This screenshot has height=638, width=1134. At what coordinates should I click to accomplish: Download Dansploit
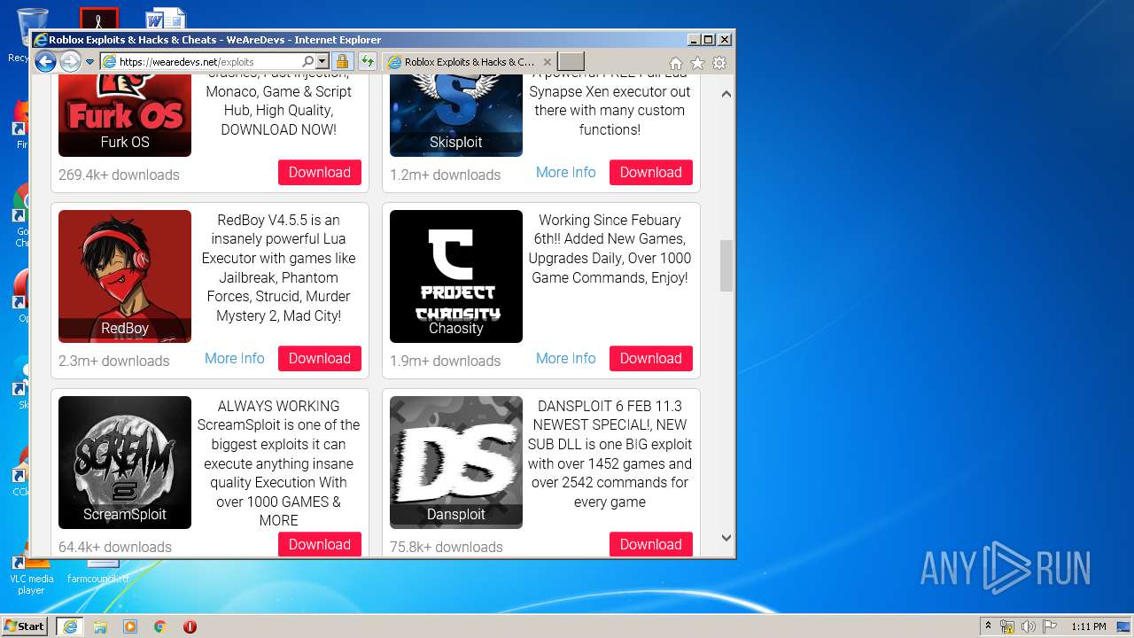(x=651, y=545)
